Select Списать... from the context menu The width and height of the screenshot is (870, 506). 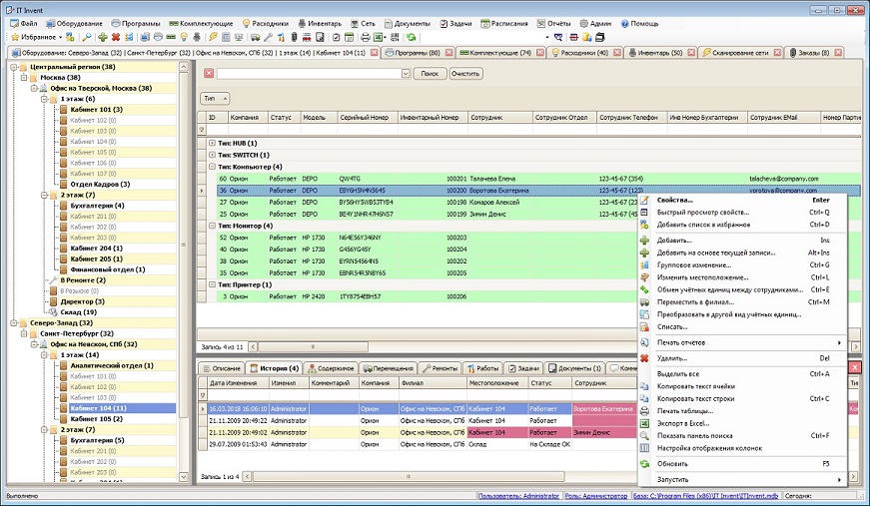coord(673,326)
